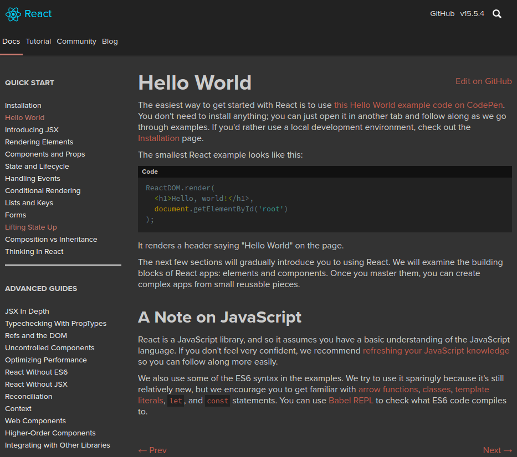517x457 pixels.
Task: Go to Refs and the DOM
Action: tap(36, 335)
